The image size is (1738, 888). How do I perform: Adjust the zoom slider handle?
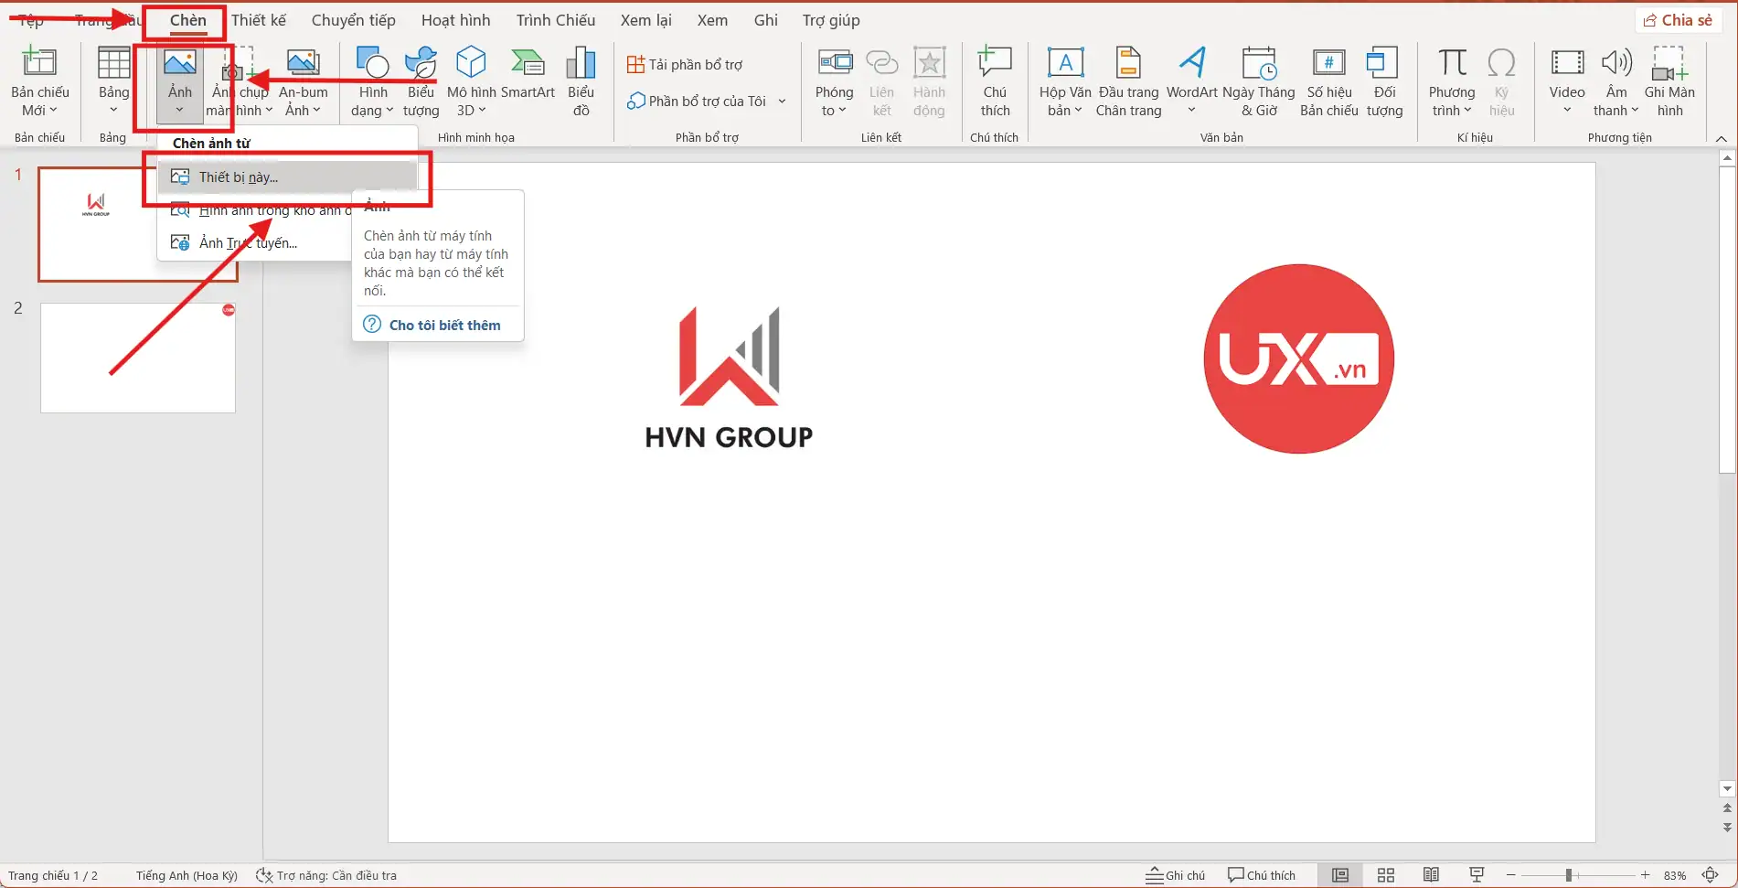(x=1568, y=875)
